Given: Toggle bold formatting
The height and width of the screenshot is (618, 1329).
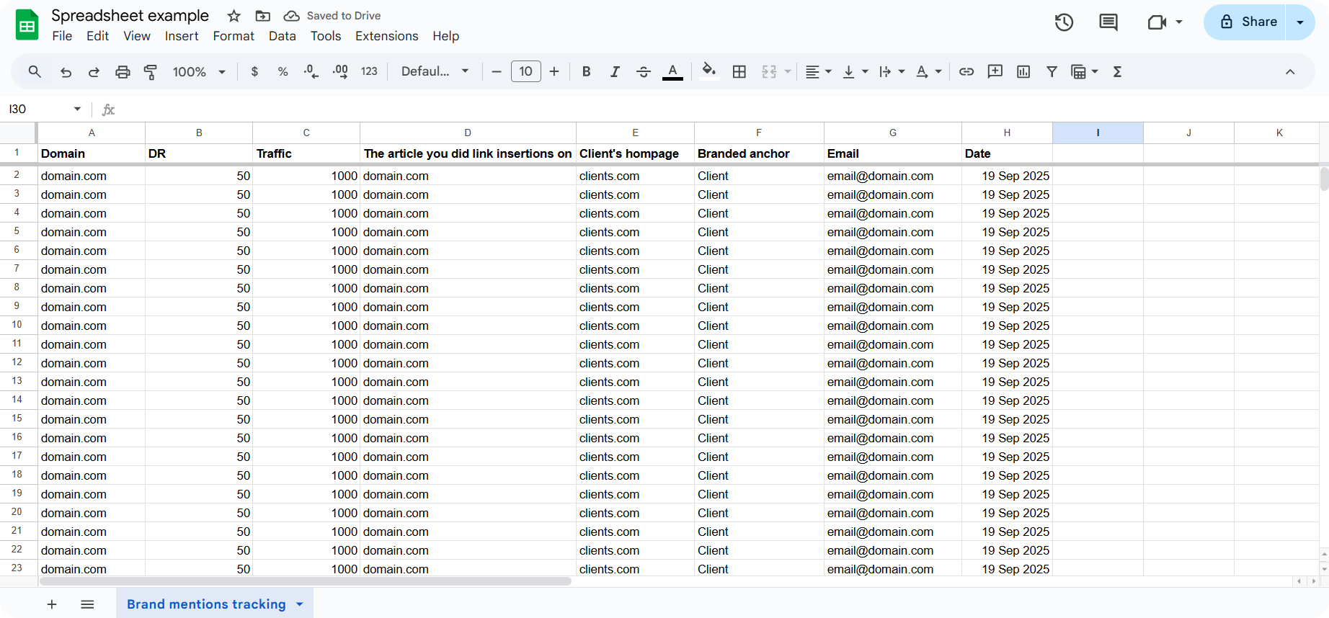Looking at the screenshot, I should (586, 71).
